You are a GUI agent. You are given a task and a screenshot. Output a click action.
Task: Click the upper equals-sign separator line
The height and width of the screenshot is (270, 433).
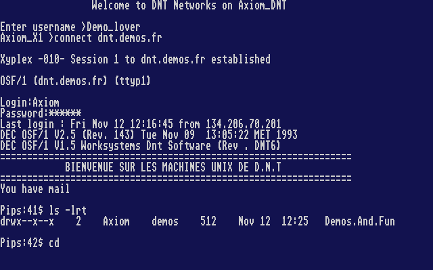(x=176, y=157)
